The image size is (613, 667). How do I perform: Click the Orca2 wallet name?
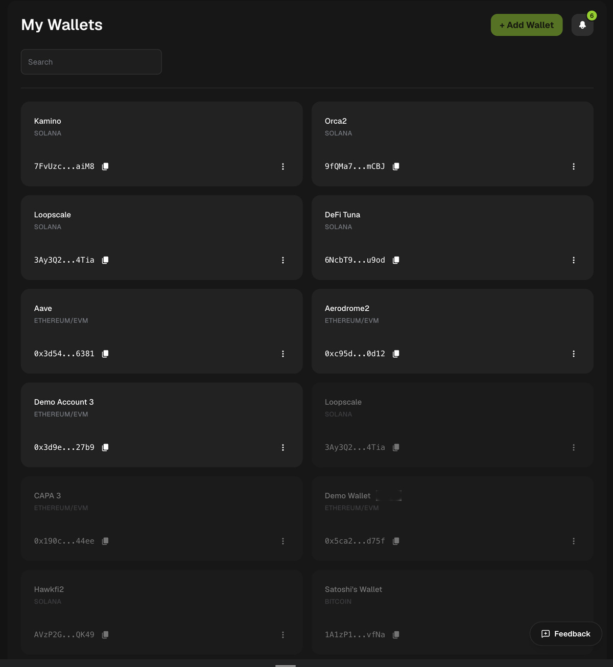336,121
